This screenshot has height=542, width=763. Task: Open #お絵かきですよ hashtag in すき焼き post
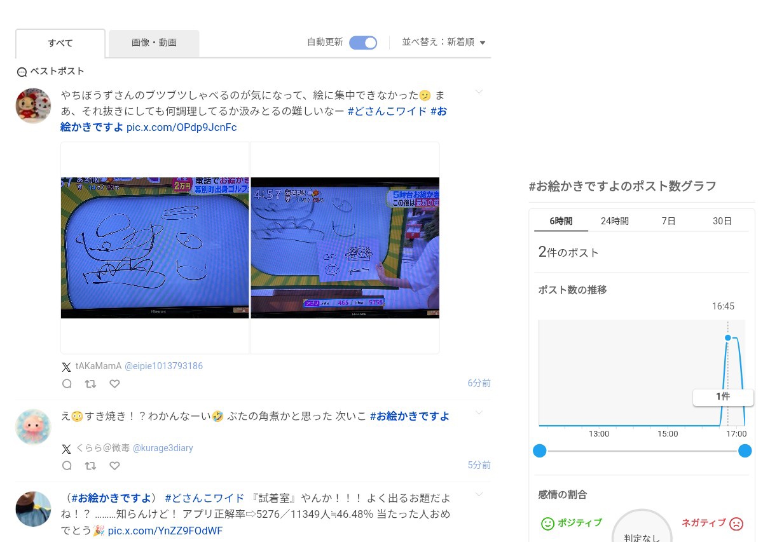409,416
